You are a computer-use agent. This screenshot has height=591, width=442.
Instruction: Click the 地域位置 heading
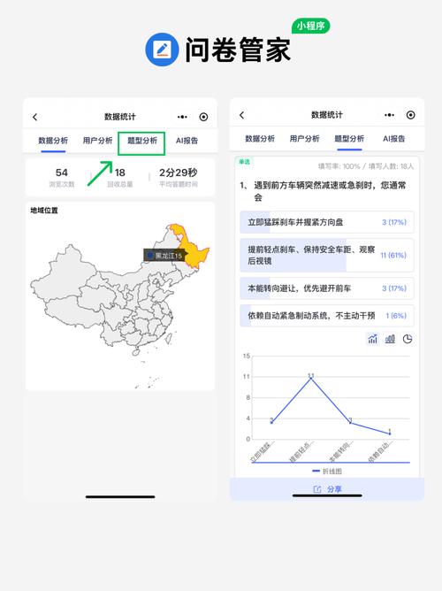44,211
